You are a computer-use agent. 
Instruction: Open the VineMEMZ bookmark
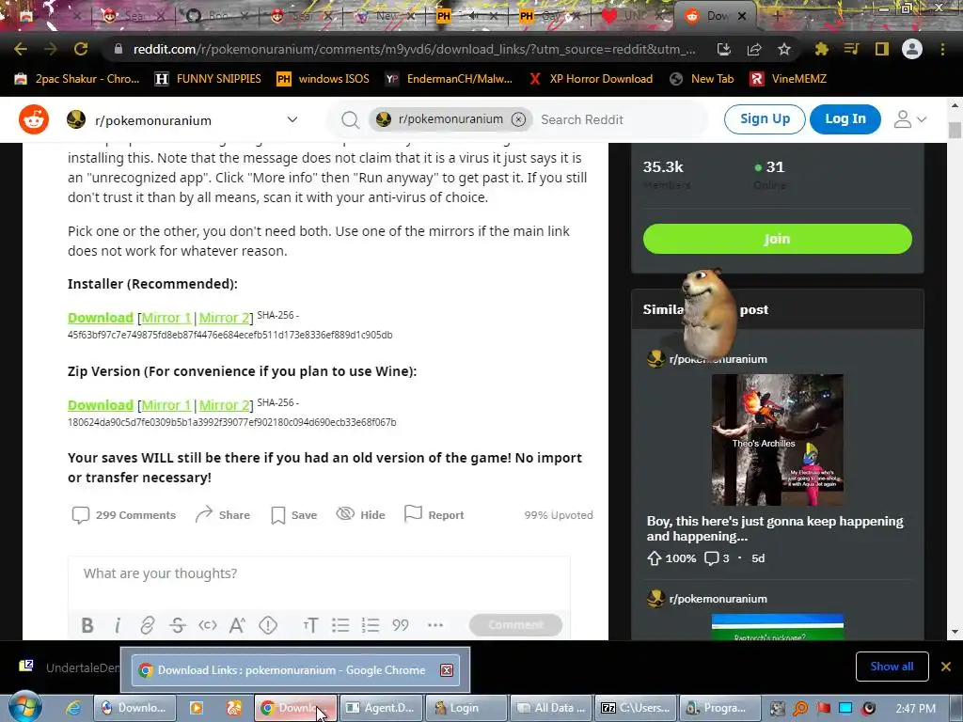click(x=788, y=79)
